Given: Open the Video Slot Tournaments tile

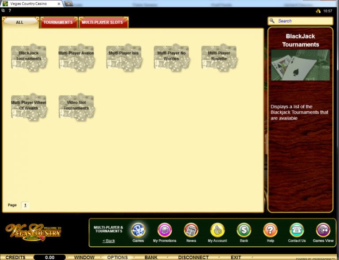Looking at the screenshot, I should pos(76,107).
